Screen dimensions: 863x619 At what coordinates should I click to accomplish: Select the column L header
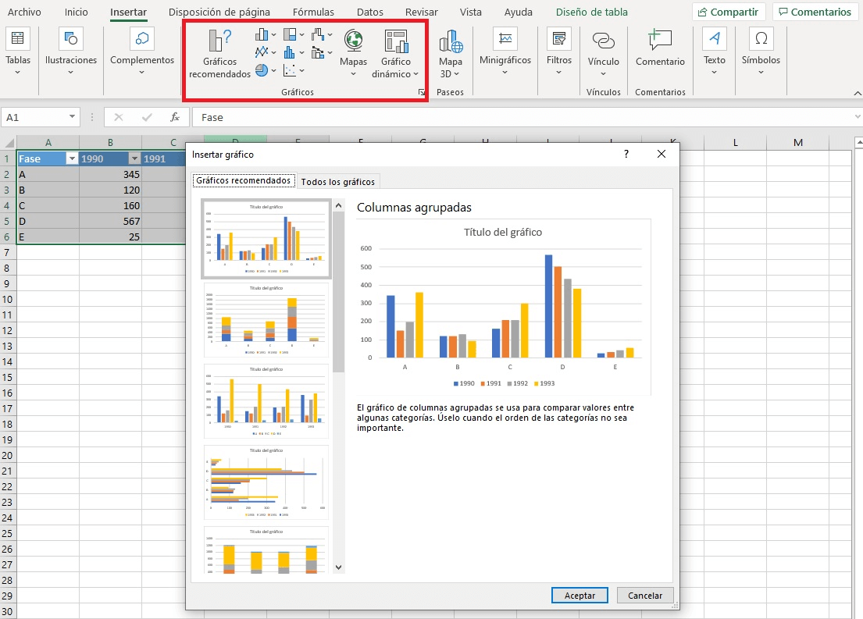736,143
